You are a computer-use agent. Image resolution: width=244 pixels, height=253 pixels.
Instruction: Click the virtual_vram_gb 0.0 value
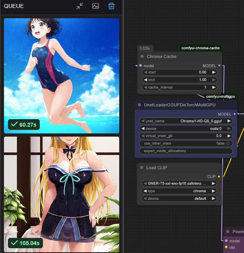[x=219, y=136]
